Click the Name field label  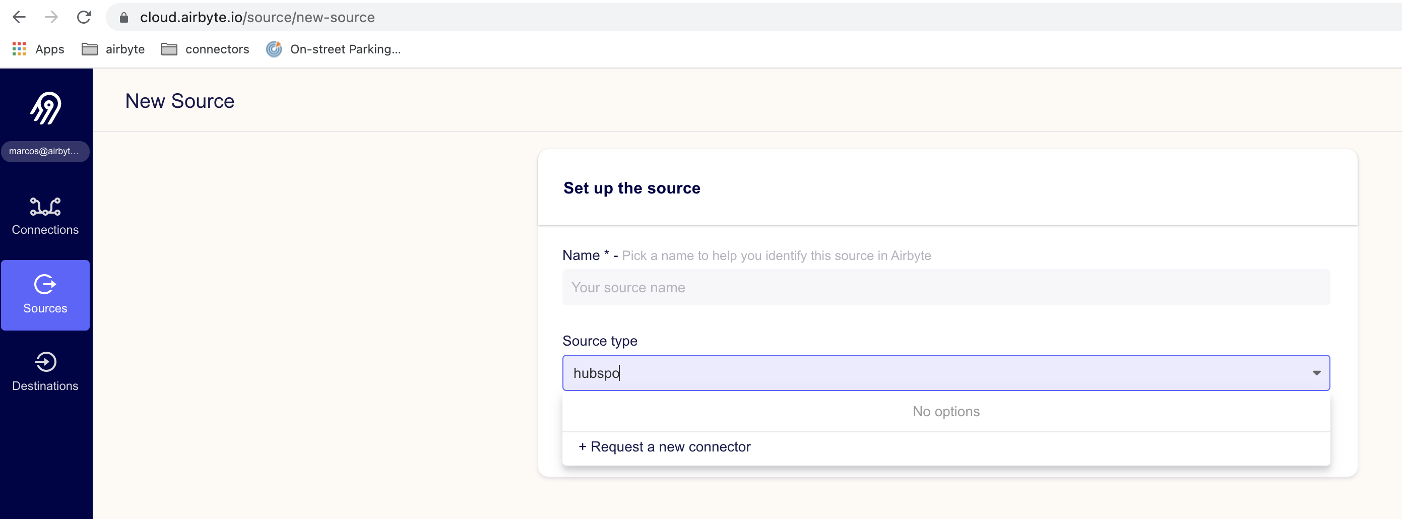click(x=581, y=255)
